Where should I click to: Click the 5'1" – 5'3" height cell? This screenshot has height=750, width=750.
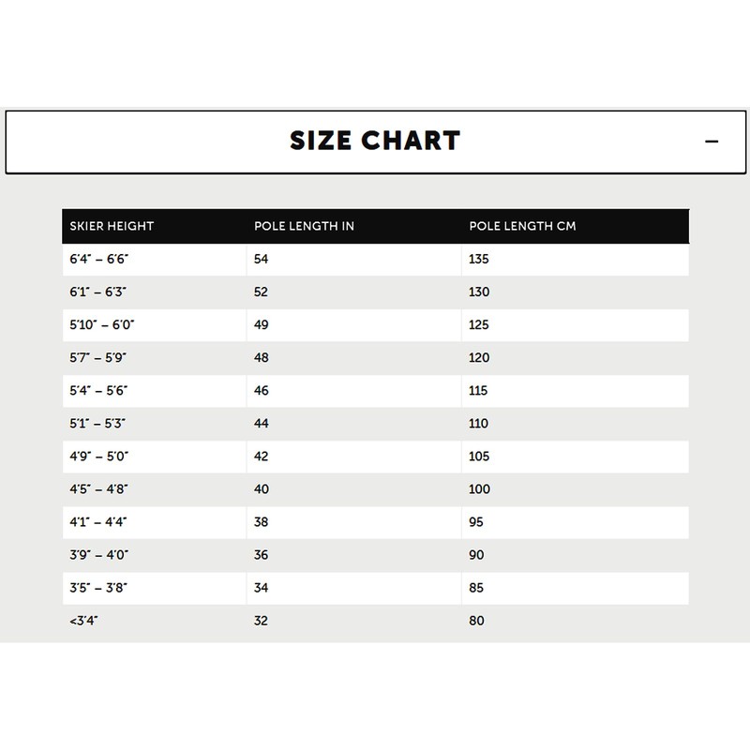[x=98, y=424]
